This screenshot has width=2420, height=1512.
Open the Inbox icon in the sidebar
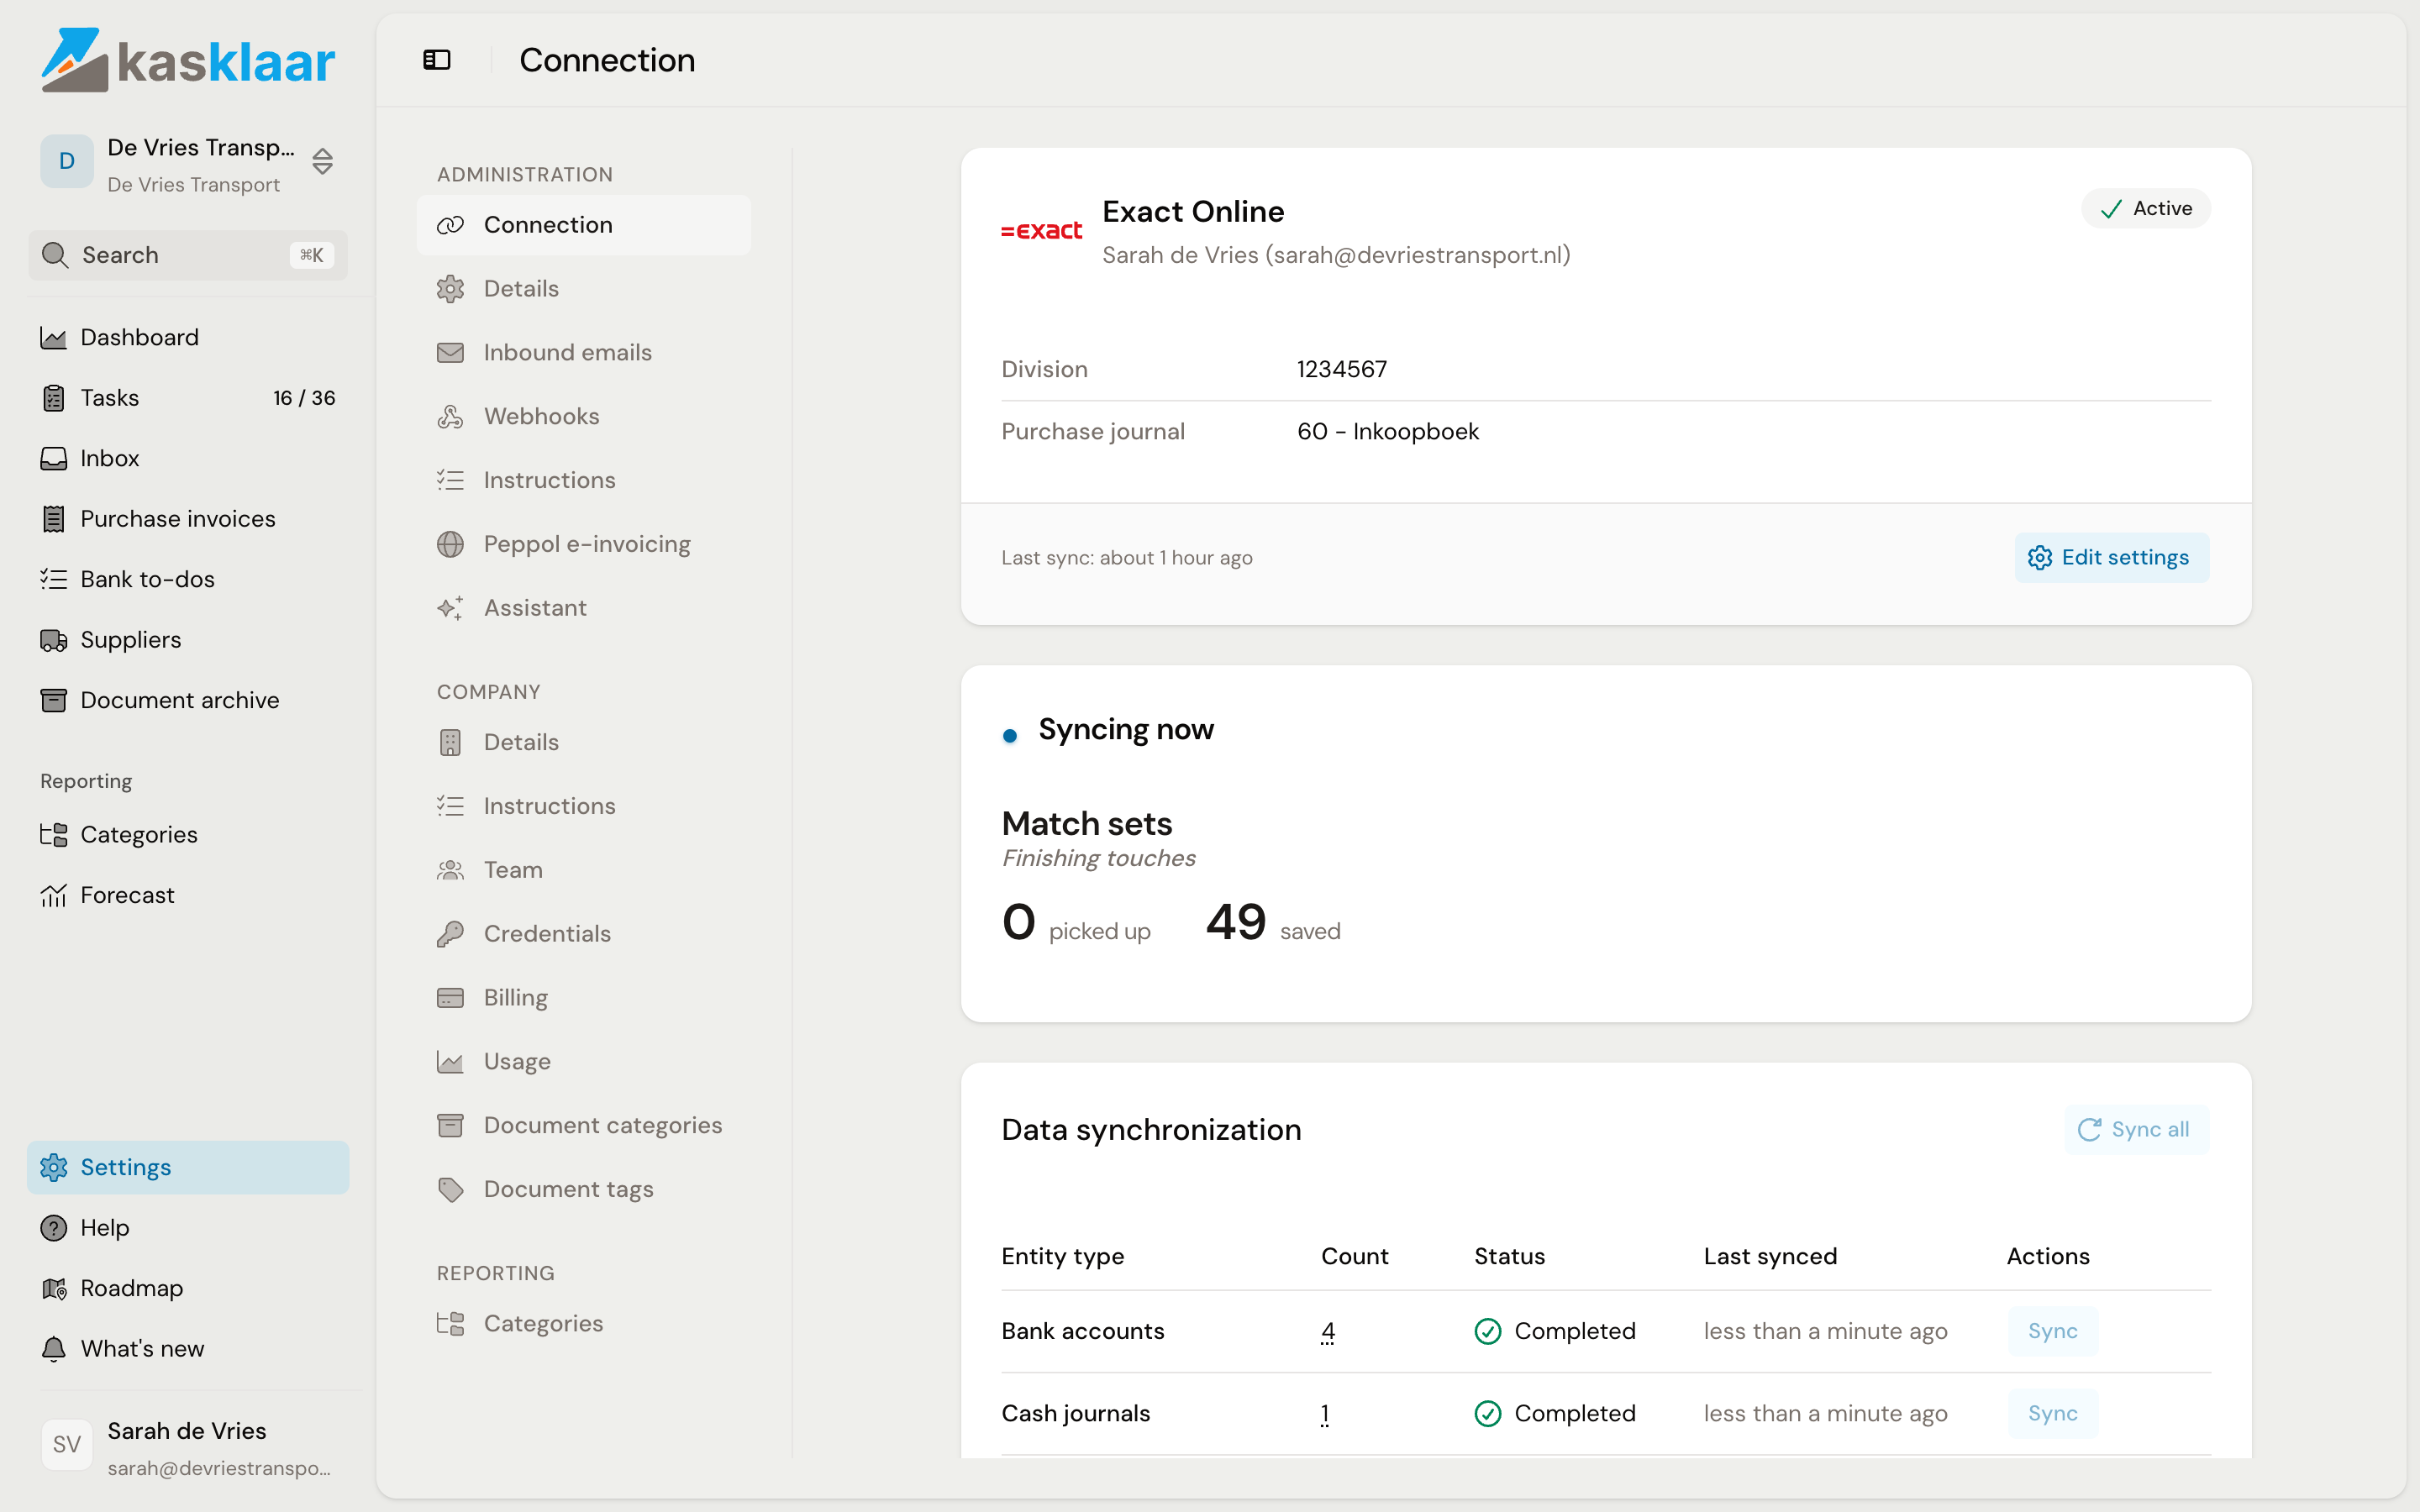pos(53,458)
